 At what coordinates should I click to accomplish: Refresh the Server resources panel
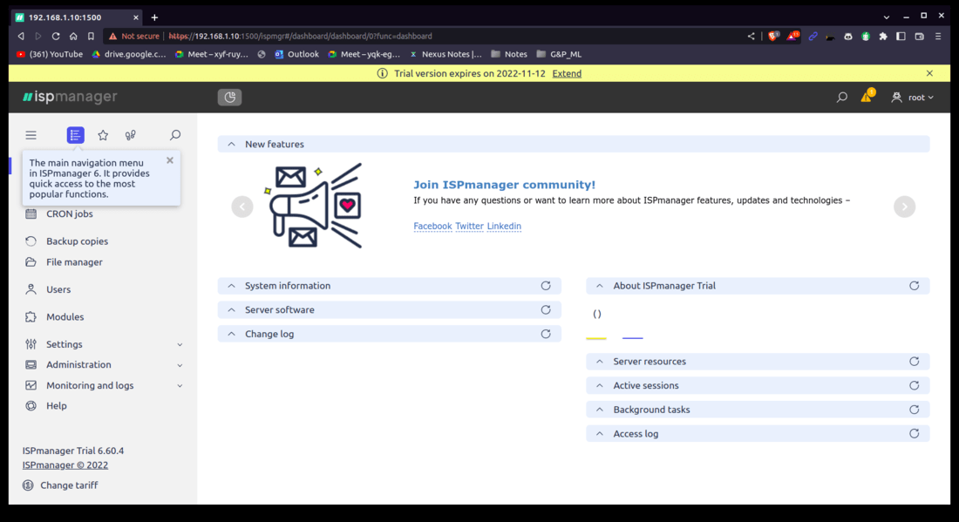(914, 362)
